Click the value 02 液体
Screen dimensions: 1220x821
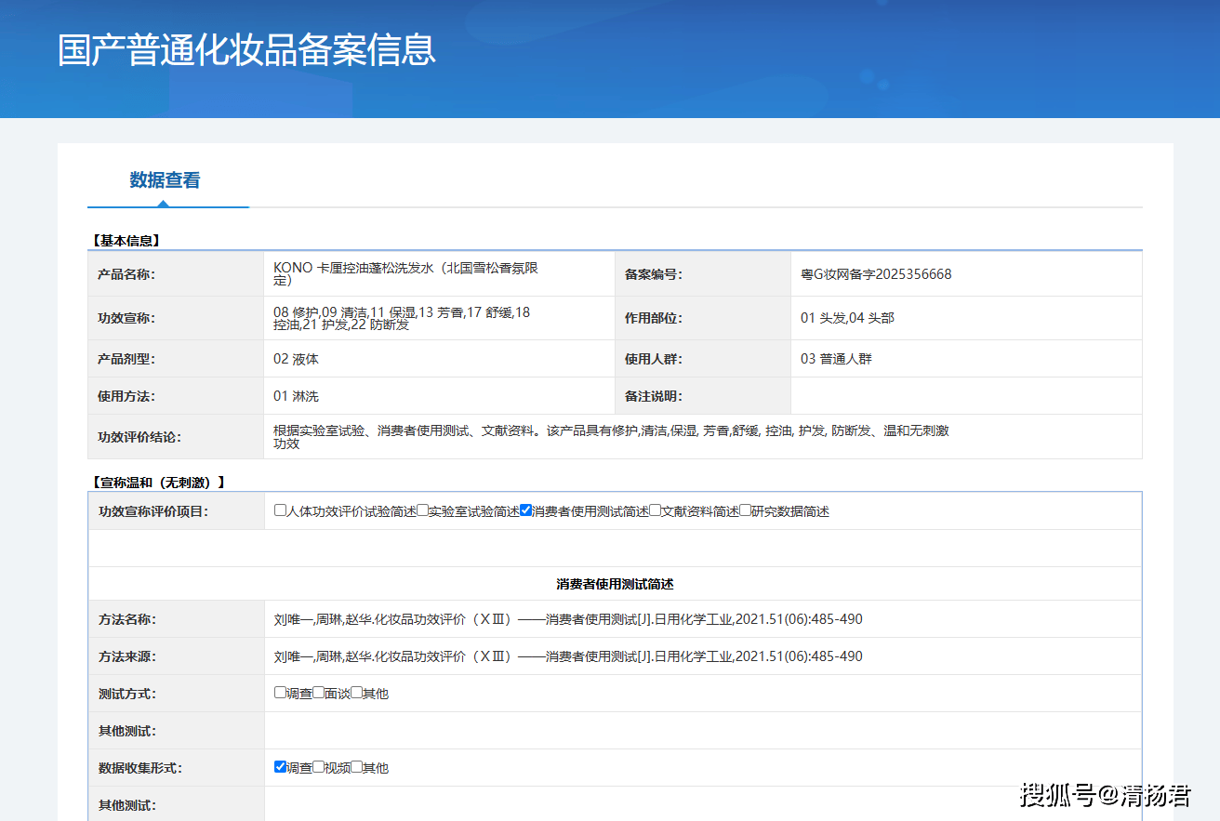tap(296, 359)
